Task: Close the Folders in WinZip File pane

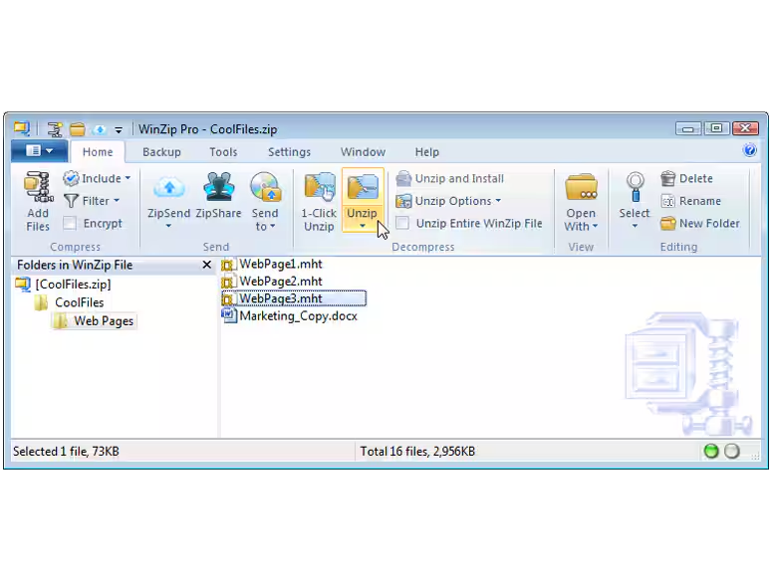Action: 207,265
